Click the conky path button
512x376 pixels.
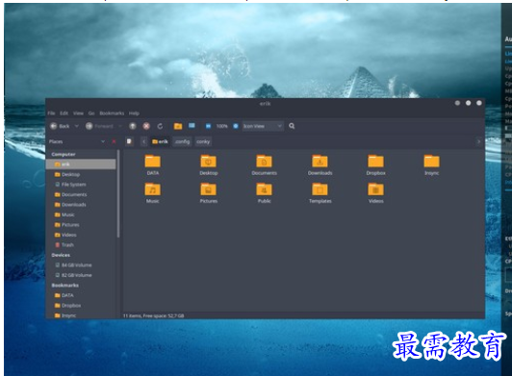tap(203, 141)
